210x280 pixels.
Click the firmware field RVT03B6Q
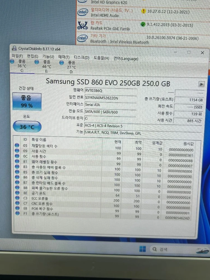[x=111, y=91]
